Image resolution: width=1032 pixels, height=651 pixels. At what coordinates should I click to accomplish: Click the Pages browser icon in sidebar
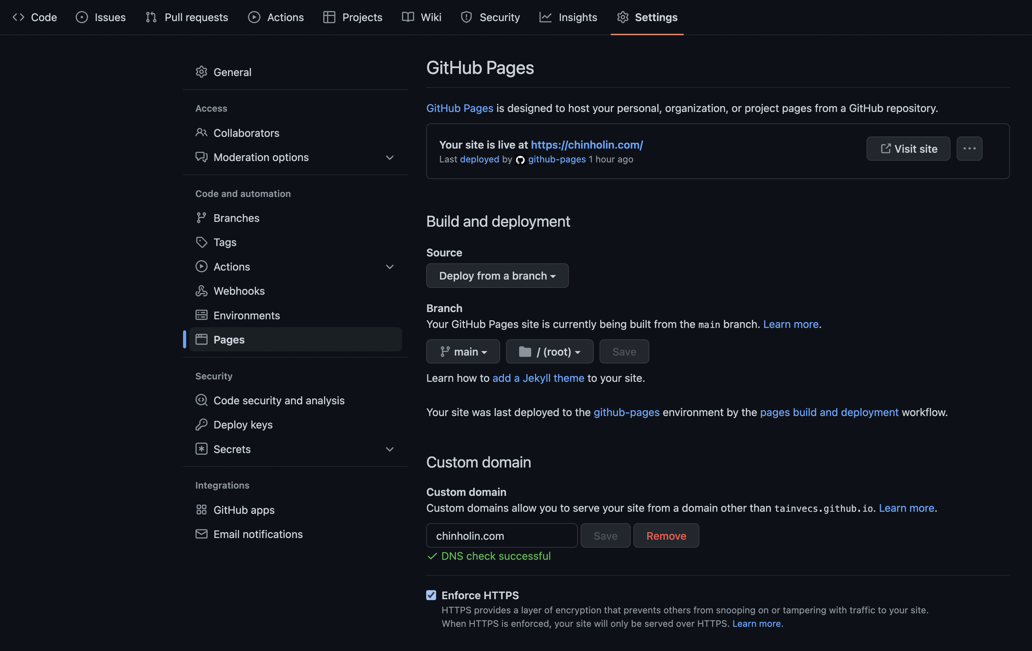point(201,340)
